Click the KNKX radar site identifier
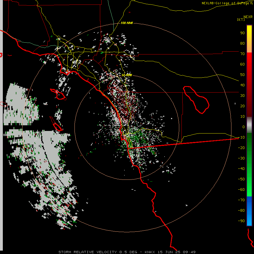The width and height of the screenshot is (254, 254). click(150, 252)
